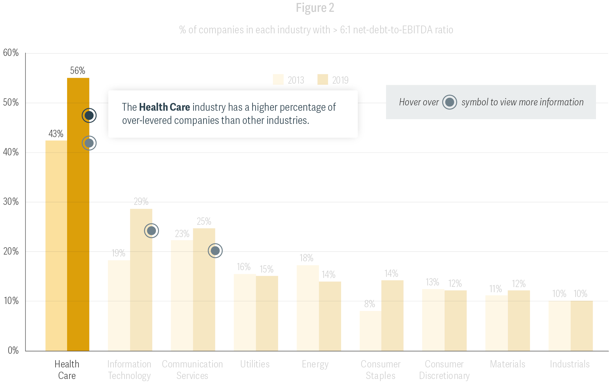Click the 2013 legend color swatch
Image resolution: width=610 pixels, height=383 pixels.
(x=278, y=80)
